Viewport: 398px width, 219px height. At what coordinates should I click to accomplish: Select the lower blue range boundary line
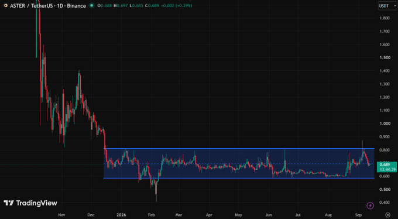[x=239, y=178]
